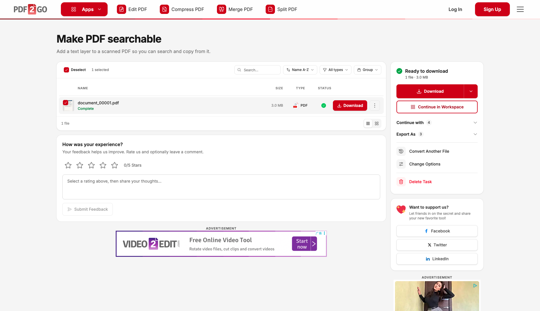Share on LinkedIn
Viewport: 540px width, 311px height.
coord(437,259)
